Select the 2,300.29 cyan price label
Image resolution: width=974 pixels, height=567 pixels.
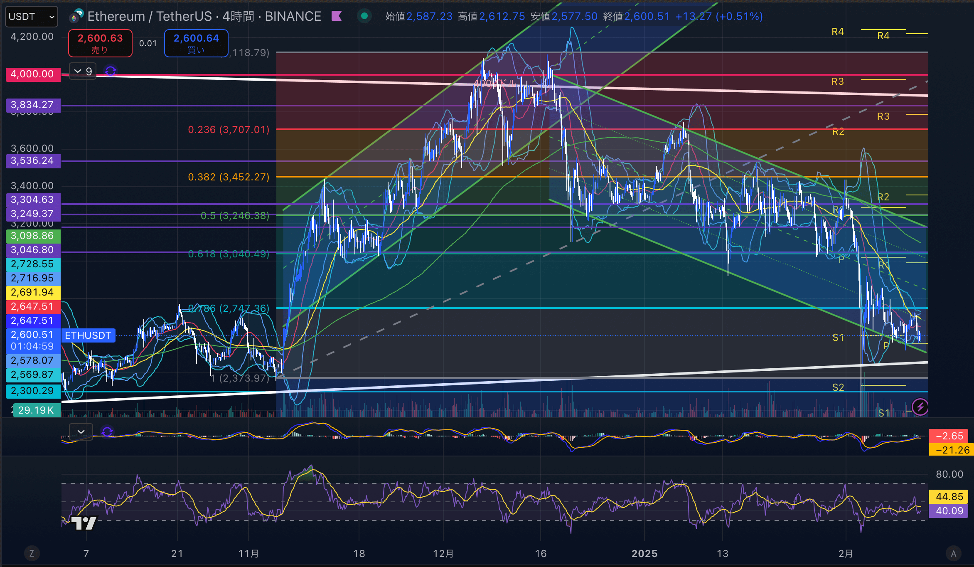click(33, 391)
